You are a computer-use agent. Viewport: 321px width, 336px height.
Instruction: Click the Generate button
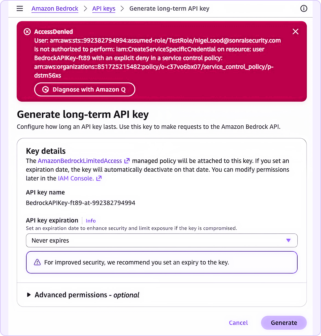pos(284,323)
